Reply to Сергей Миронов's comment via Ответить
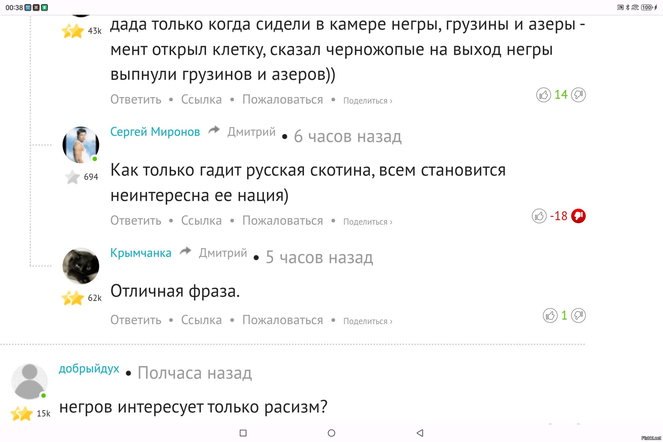663x442 pixels. coord(136,221)
